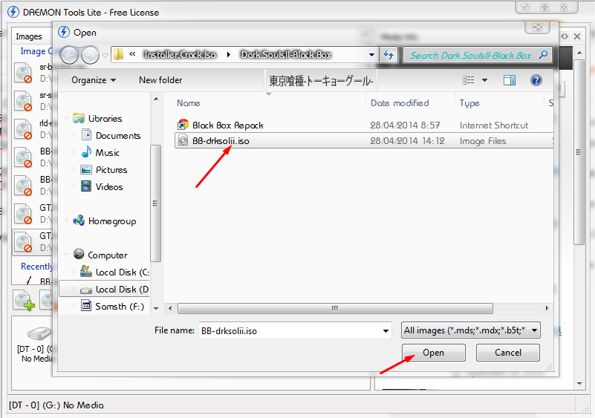
Task: Select the DT-0 virtual drive icon
Action: pos(39,333)
